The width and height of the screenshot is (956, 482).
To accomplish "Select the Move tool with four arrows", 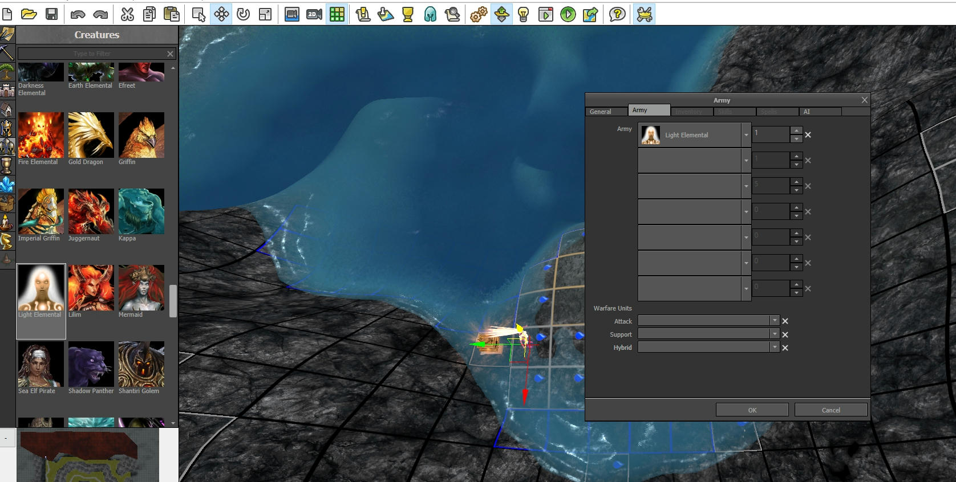I will 221,14.
